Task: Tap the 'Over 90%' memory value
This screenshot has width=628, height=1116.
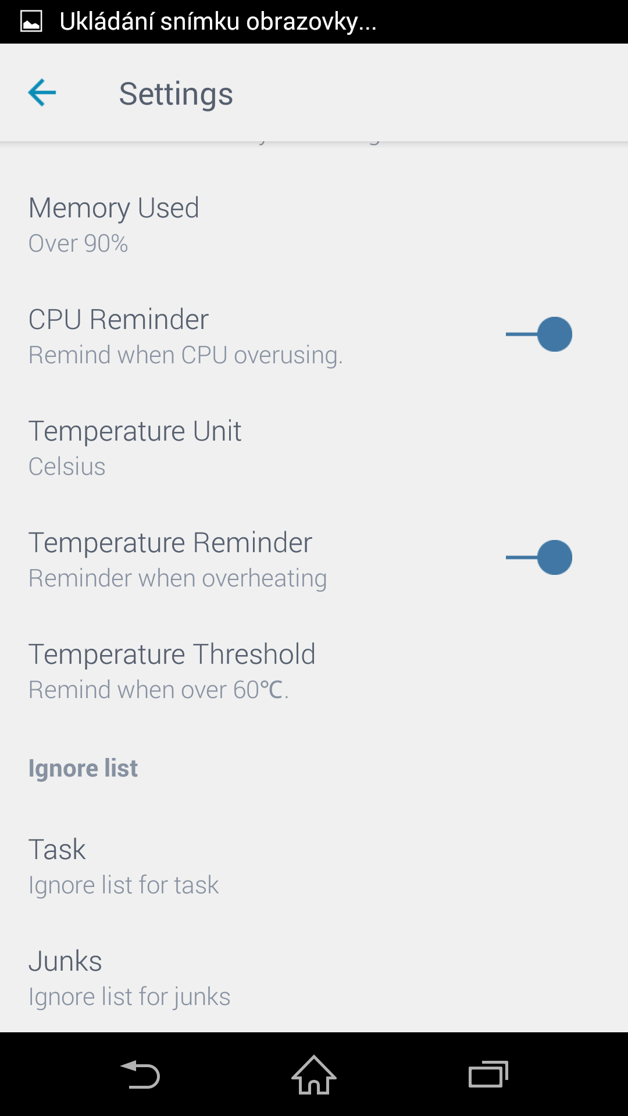Action: pyautogui.click(x=78, y=243)
